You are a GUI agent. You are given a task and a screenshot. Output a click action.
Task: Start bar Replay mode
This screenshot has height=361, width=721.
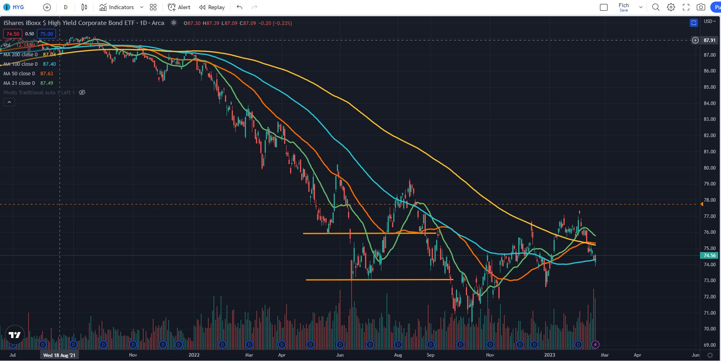click(x=212, y=7)
